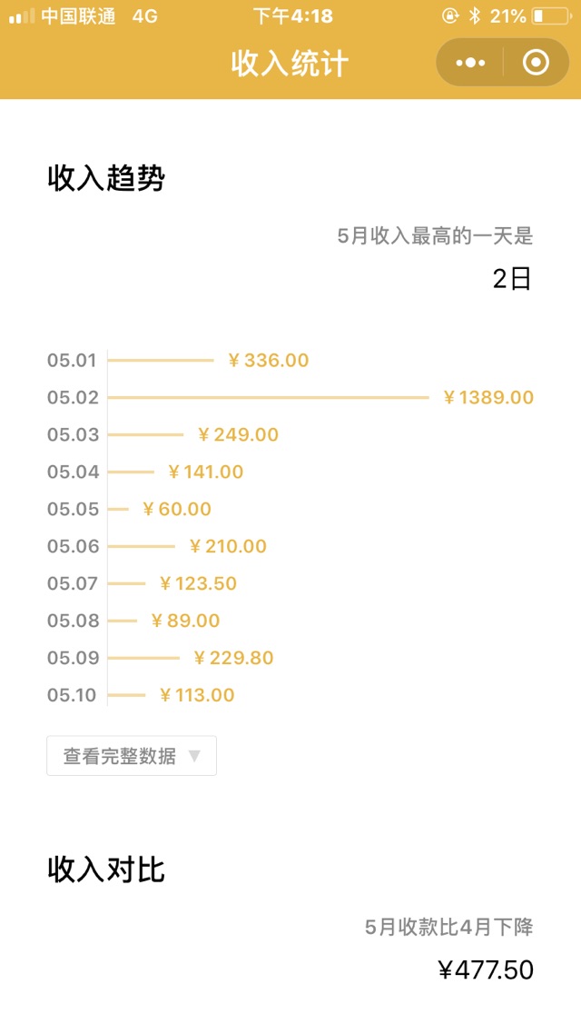This screenshot has width=581, height=1034.
Task: Tap the 2日 highest-income day text
Action: [512, 280]
